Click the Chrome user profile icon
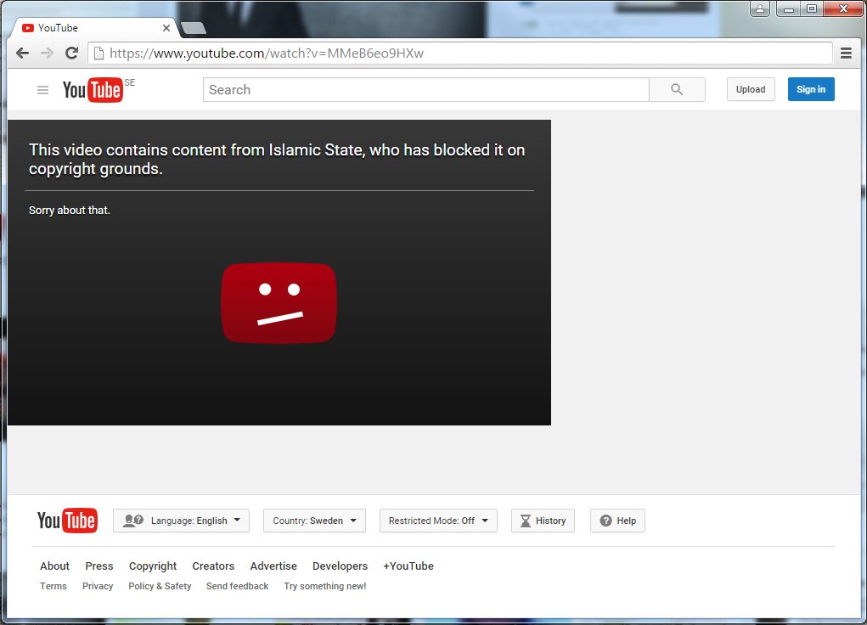The height and width of the screenshot is (625, 867). (760, 8)
